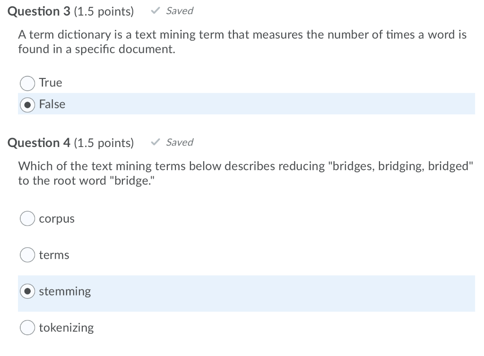Choose the terms answer option
The width and height of the screenshot is (484, 356).
[27, 255]
